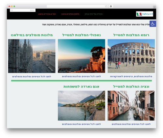Click tips link under Lake Garda photo
Viewport: 163px width, 138px height.
tap(81, 124)
